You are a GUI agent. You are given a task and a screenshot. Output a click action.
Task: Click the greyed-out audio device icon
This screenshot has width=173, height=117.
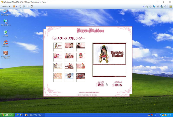pos(165,6)
